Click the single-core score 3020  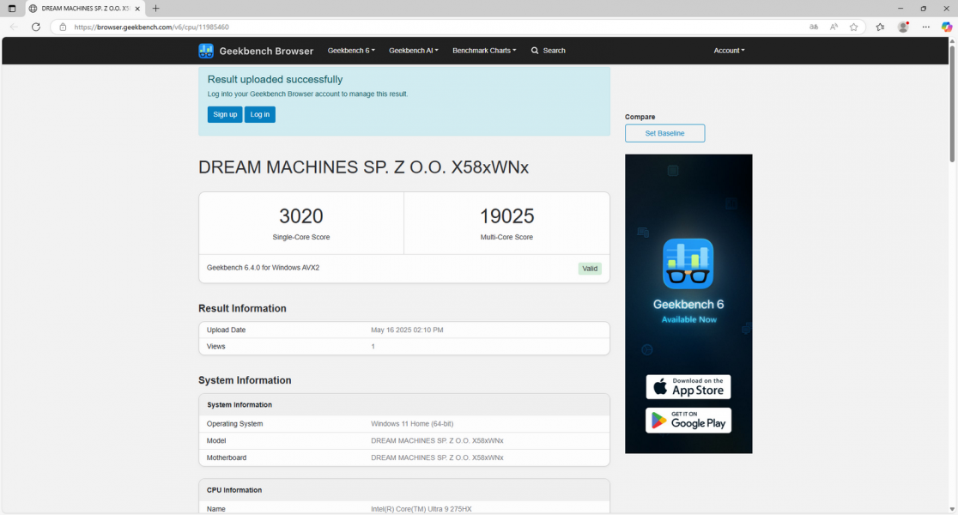[301, 215]
